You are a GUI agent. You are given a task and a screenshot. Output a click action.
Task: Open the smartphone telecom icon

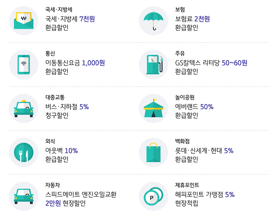click(x=23, y=64)
